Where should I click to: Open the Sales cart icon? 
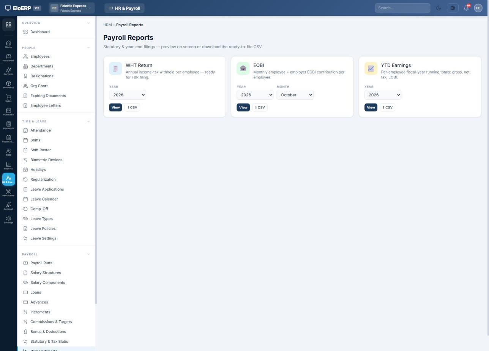[x=8, y=98]
